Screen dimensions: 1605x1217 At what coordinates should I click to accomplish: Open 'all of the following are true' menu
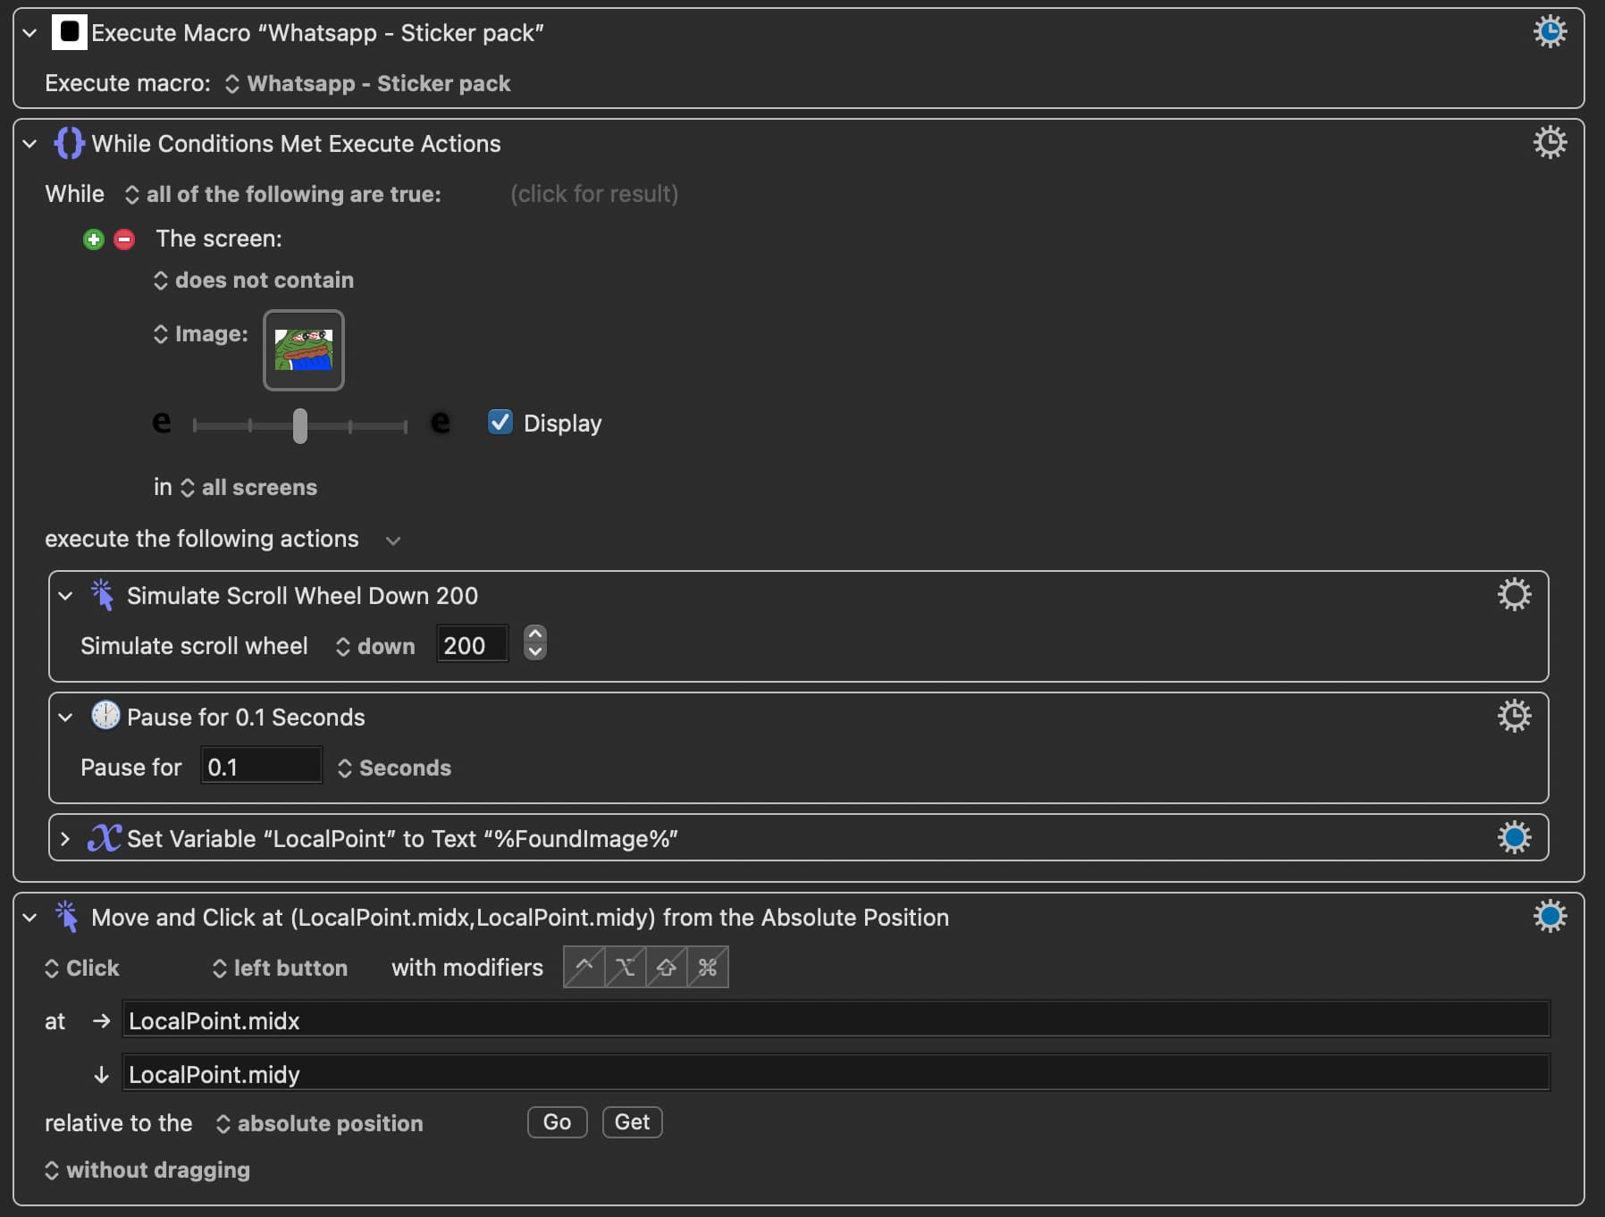click(283, 195)
